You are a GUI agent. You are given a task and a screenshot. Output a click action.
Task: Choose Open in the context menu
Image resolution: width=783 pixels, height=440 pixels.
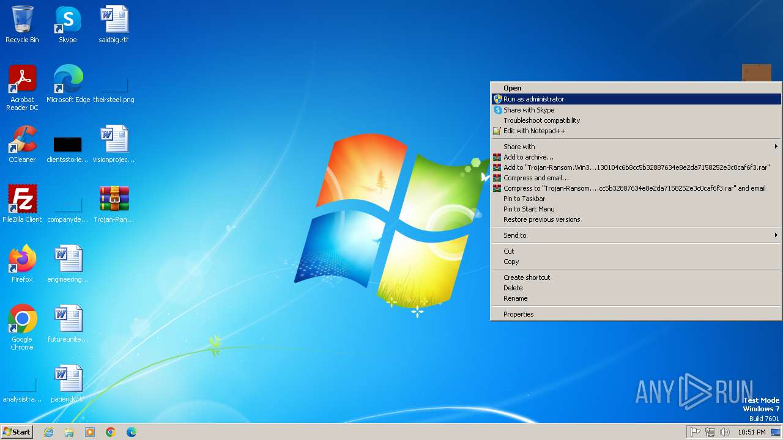pos(636,88)
